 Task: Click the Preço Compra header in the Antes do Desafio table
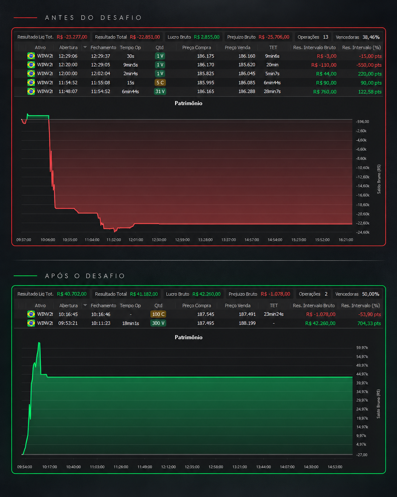tap(197, 48)
